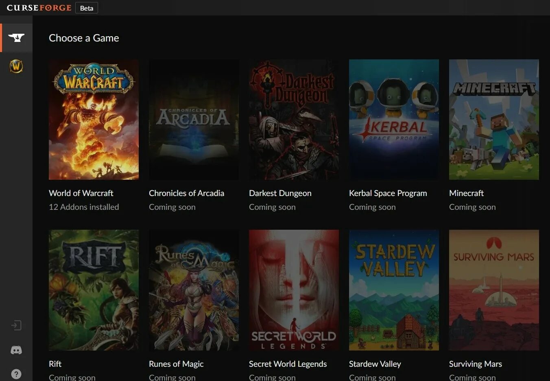Select the Chronicles of Arcadia cover
The image size is (550, 381).
(194, 120)
